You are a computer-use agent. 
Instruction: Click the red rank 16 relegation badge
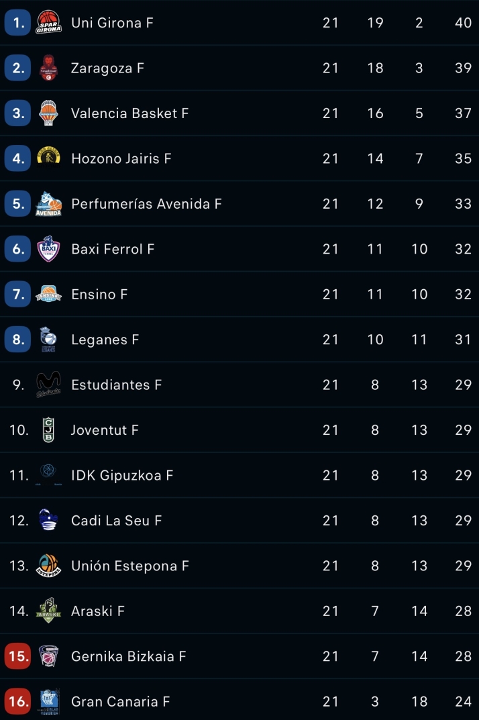[x=17, y=702]
